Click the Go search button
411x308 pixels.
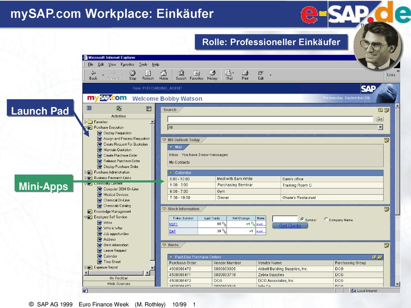click(x=380, y=119)
